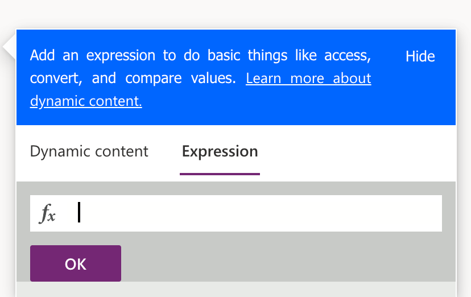Hide the blue info banner
This screenshot has width=471, height=297.
click(420, 56)
